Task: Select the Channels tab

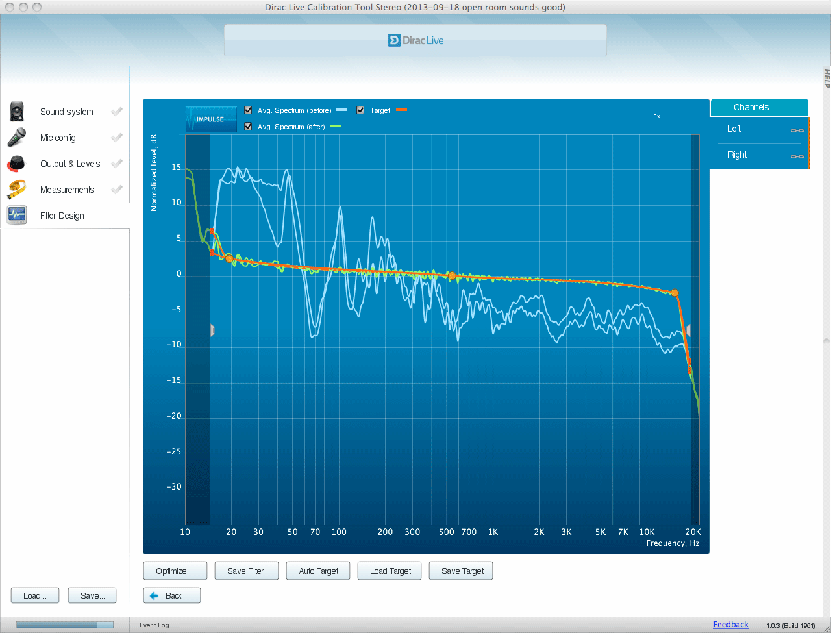Action: (751, 107)
